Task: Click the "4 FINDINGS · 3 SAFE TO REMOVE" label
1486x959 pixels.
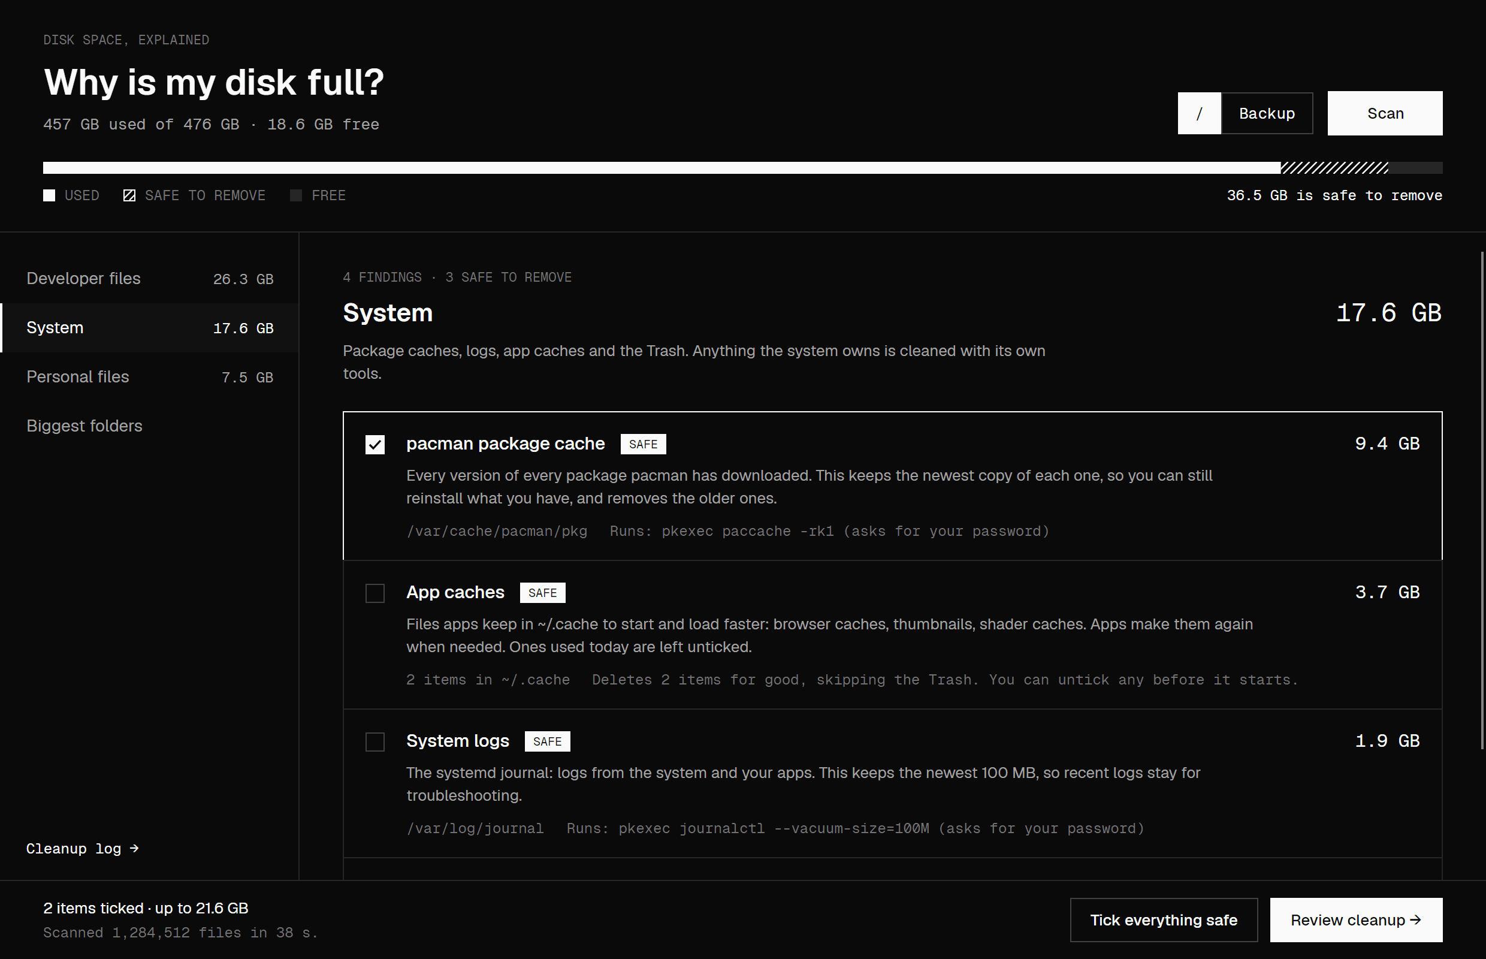Action: tap(457, 277)
